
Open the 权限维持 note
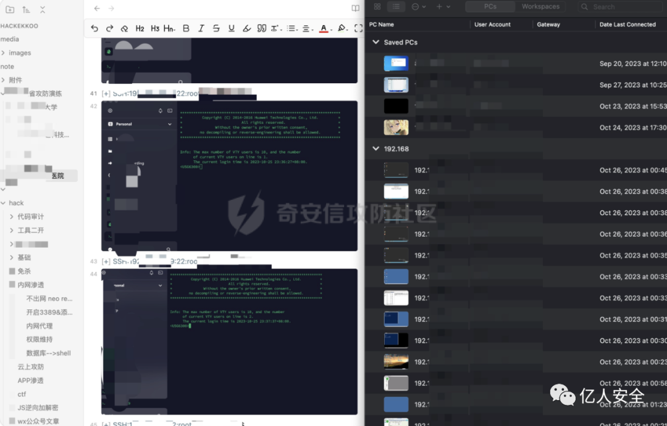coord(40,339)
